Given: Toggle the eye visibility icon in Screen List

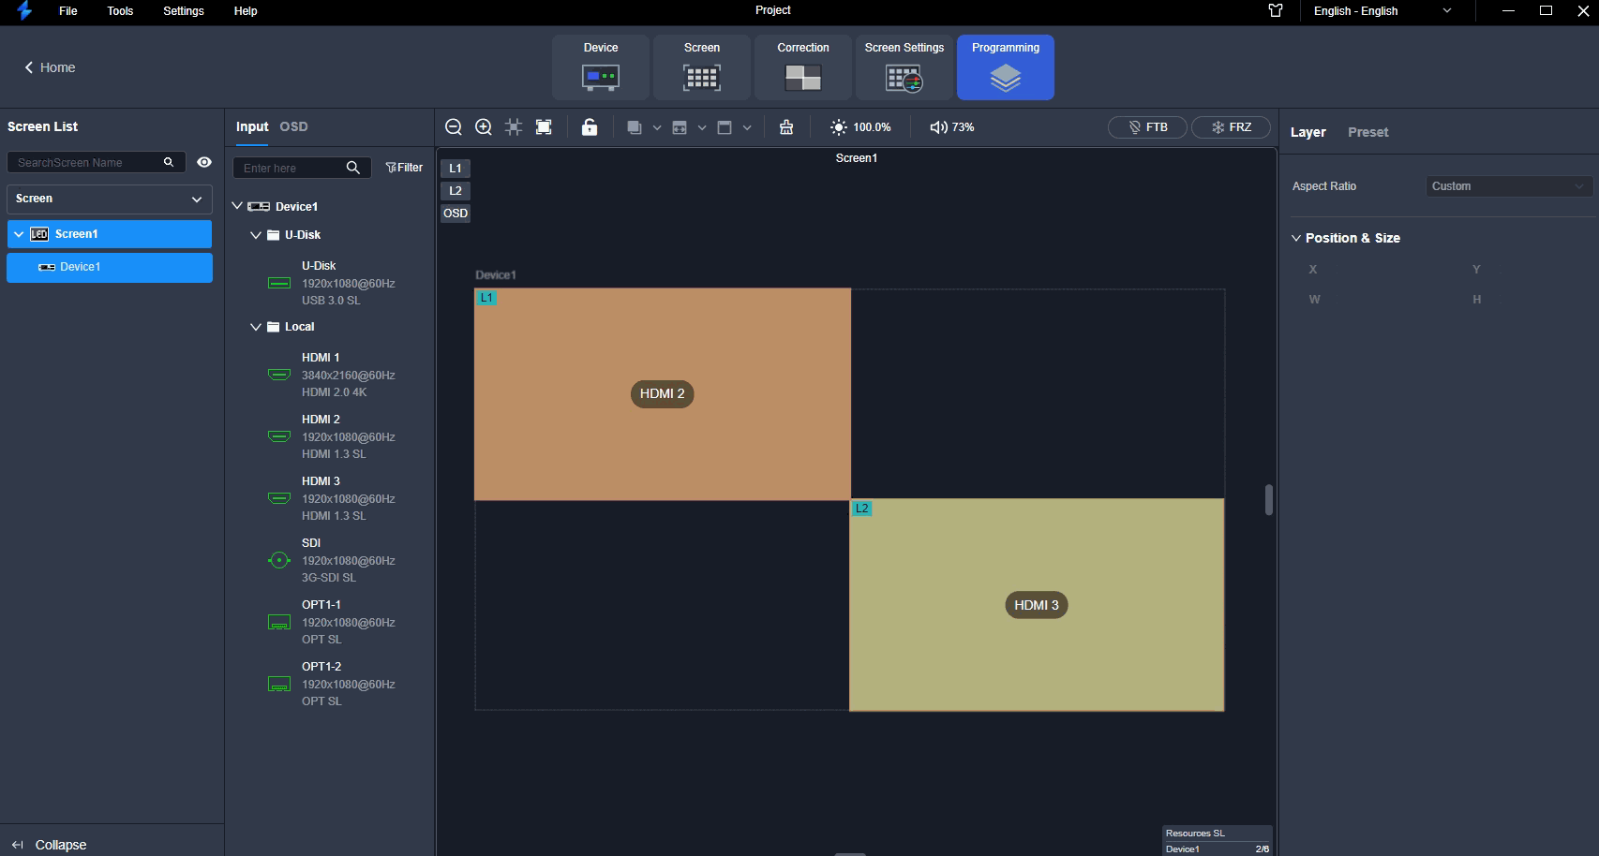Looking at the screenshot, I should [204, 163].
